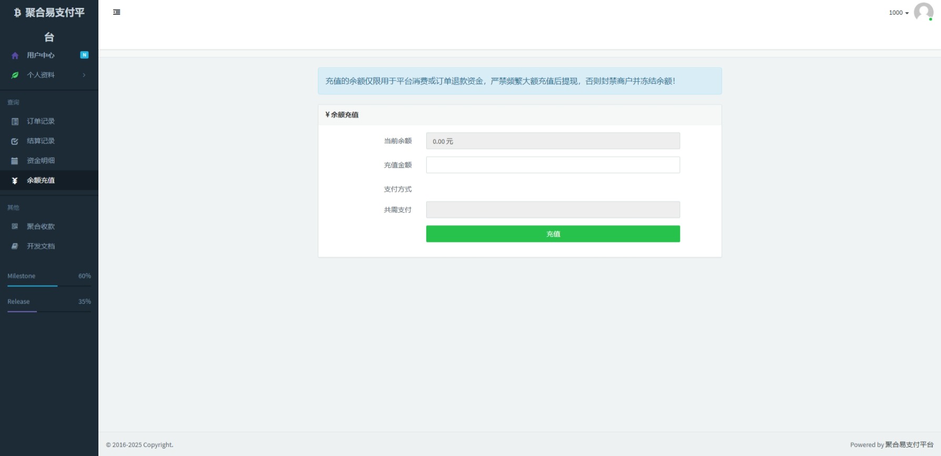Screen dimensions: 941x456
Task: Click the QR code icon beside 聚合收款
Action: coord(15,227)
